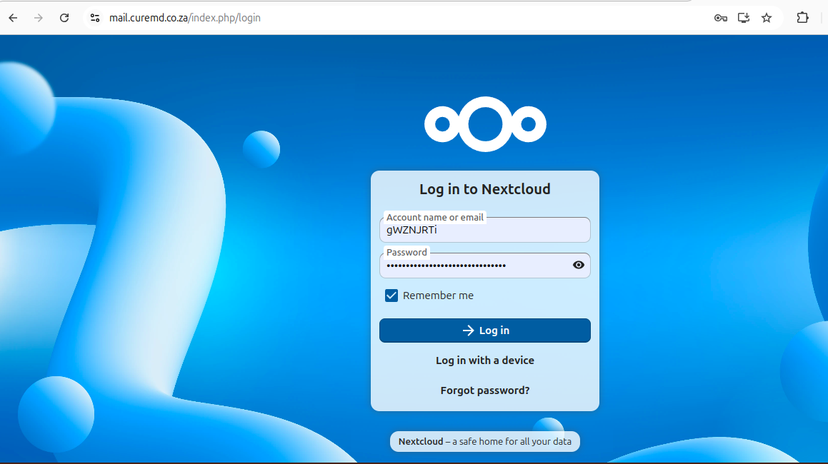This screenshot has height=464, width=828.
Task: Submit with the Log in button
Action: point(485,331)
